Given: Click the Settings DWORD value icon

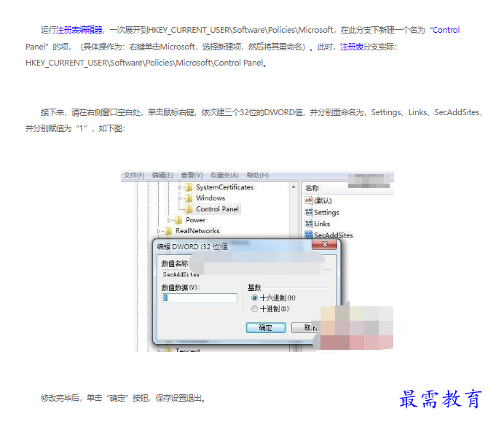Looking at the screenshot, I should click(x=308, y=212).
